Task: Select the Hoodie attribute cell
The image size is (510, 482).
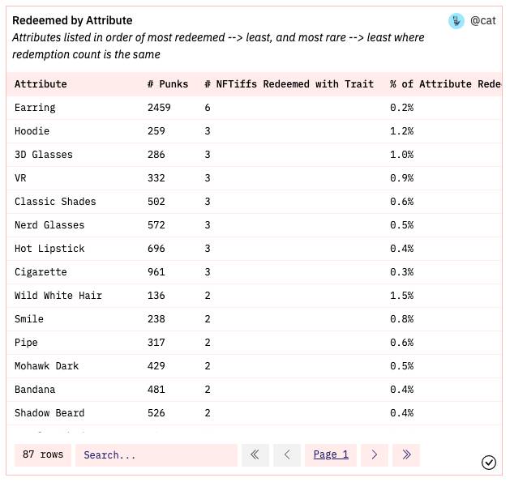Action: pos(32,130)
